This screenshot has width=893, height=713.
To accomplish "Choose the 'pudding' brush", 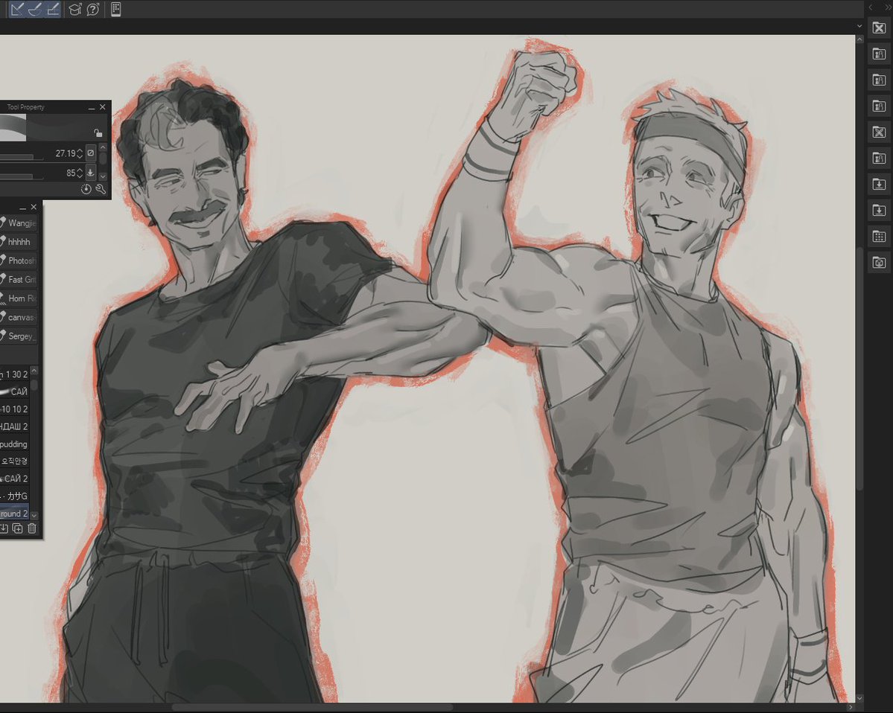I will coord(14,444).
